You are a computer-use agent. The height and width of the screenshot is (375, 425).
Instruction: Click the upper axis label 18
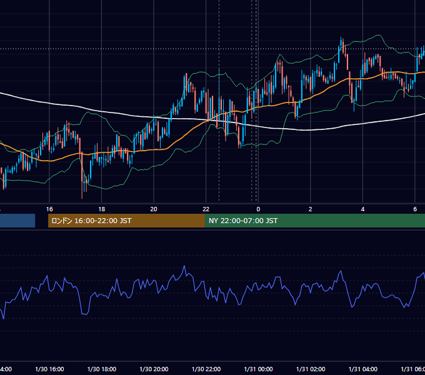tap(102, 209)
